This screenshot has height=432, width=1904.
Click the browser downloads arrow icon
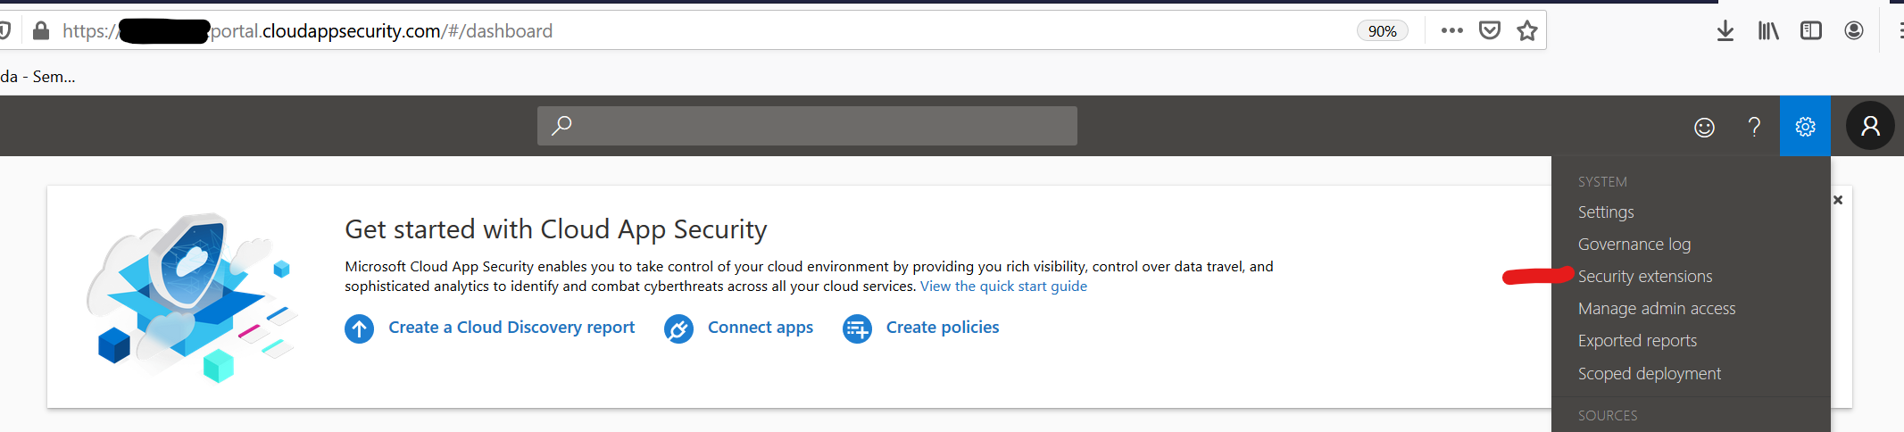(x=1725, y=31)
